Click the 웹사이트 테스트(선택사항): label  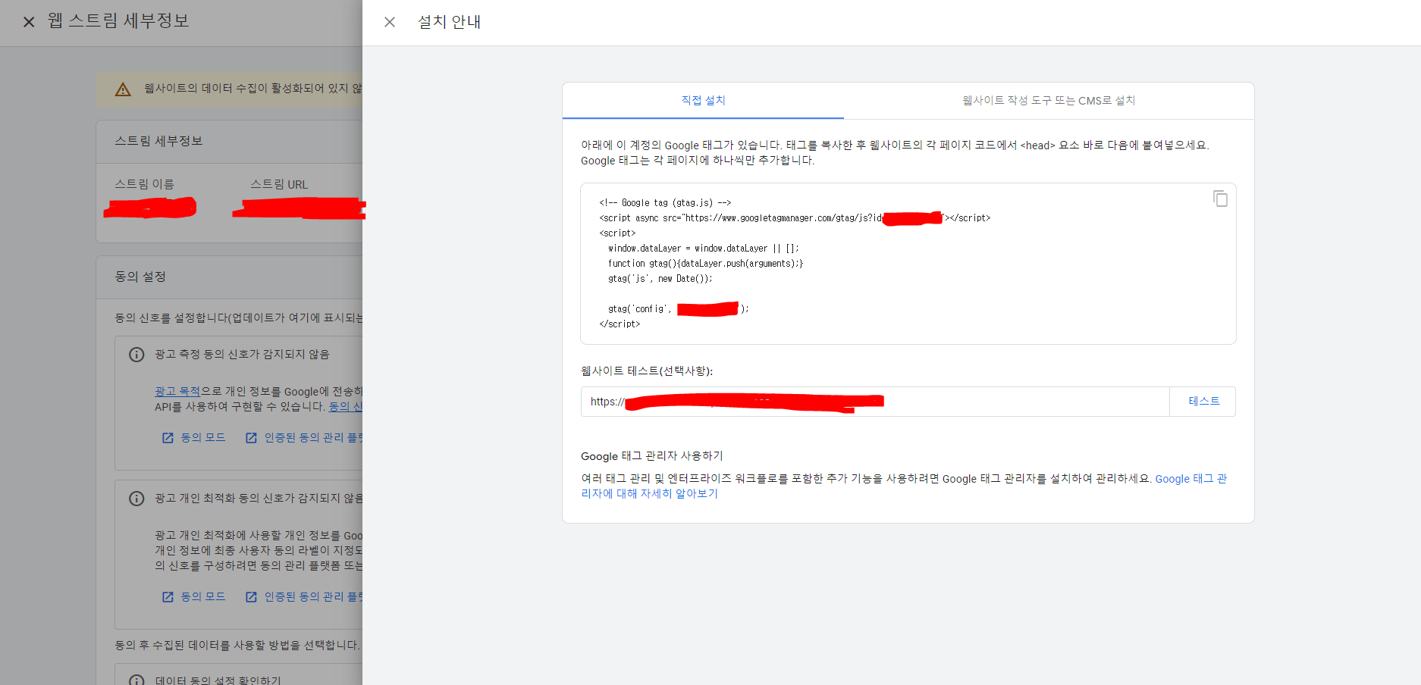click(x=647, y=371)
